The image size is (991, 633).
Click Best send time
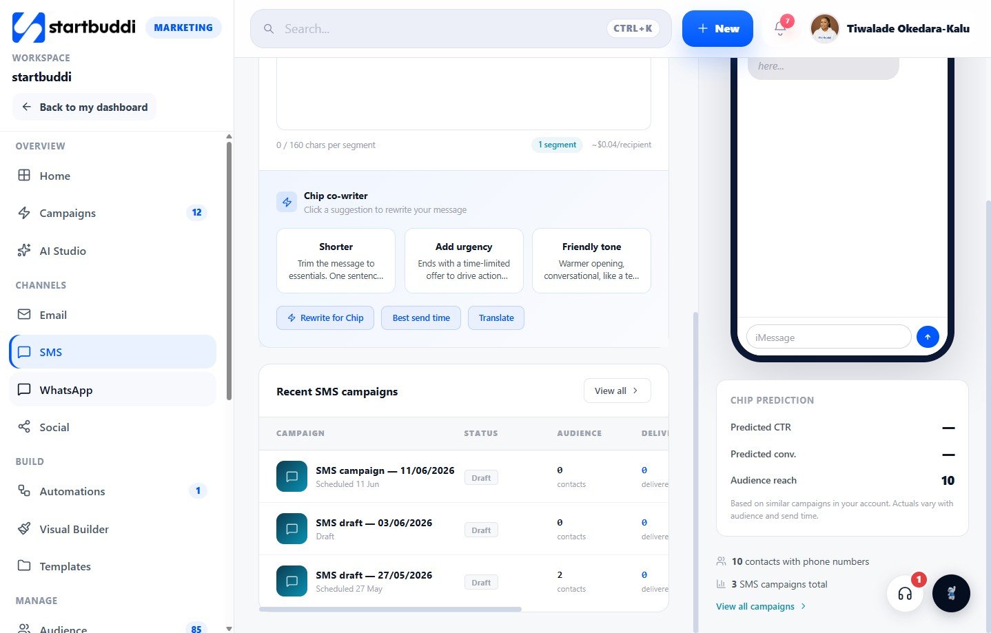[x=421, y=318]
